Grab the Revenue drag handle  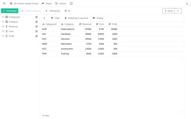click(3, 26)
